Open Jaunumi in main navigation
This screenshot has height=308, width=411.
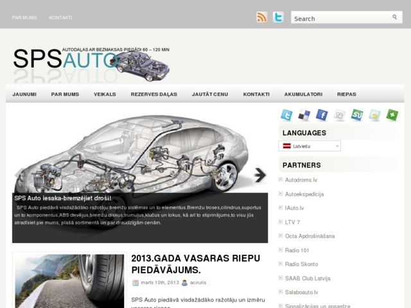click(24, 94)
